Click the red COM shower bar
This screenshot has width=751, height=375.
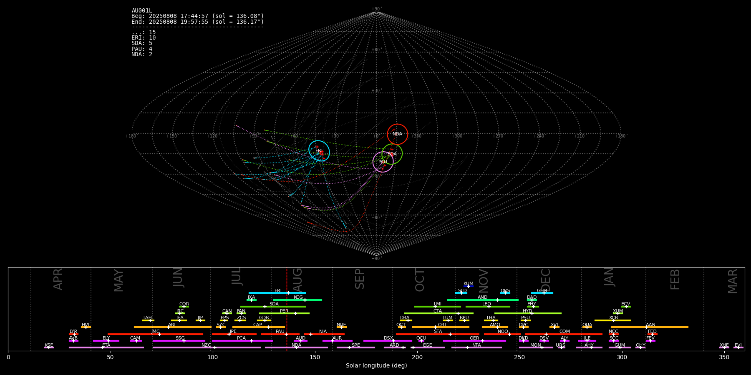tap(564, 334)
